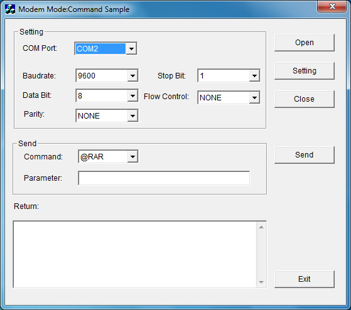Click the Setting button on right
The height and width of the screenshot is (310, 351).
click(305, 71)
